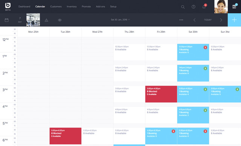Open Wed 5:30pm-6:30pm available slot

tap(97, 136)
